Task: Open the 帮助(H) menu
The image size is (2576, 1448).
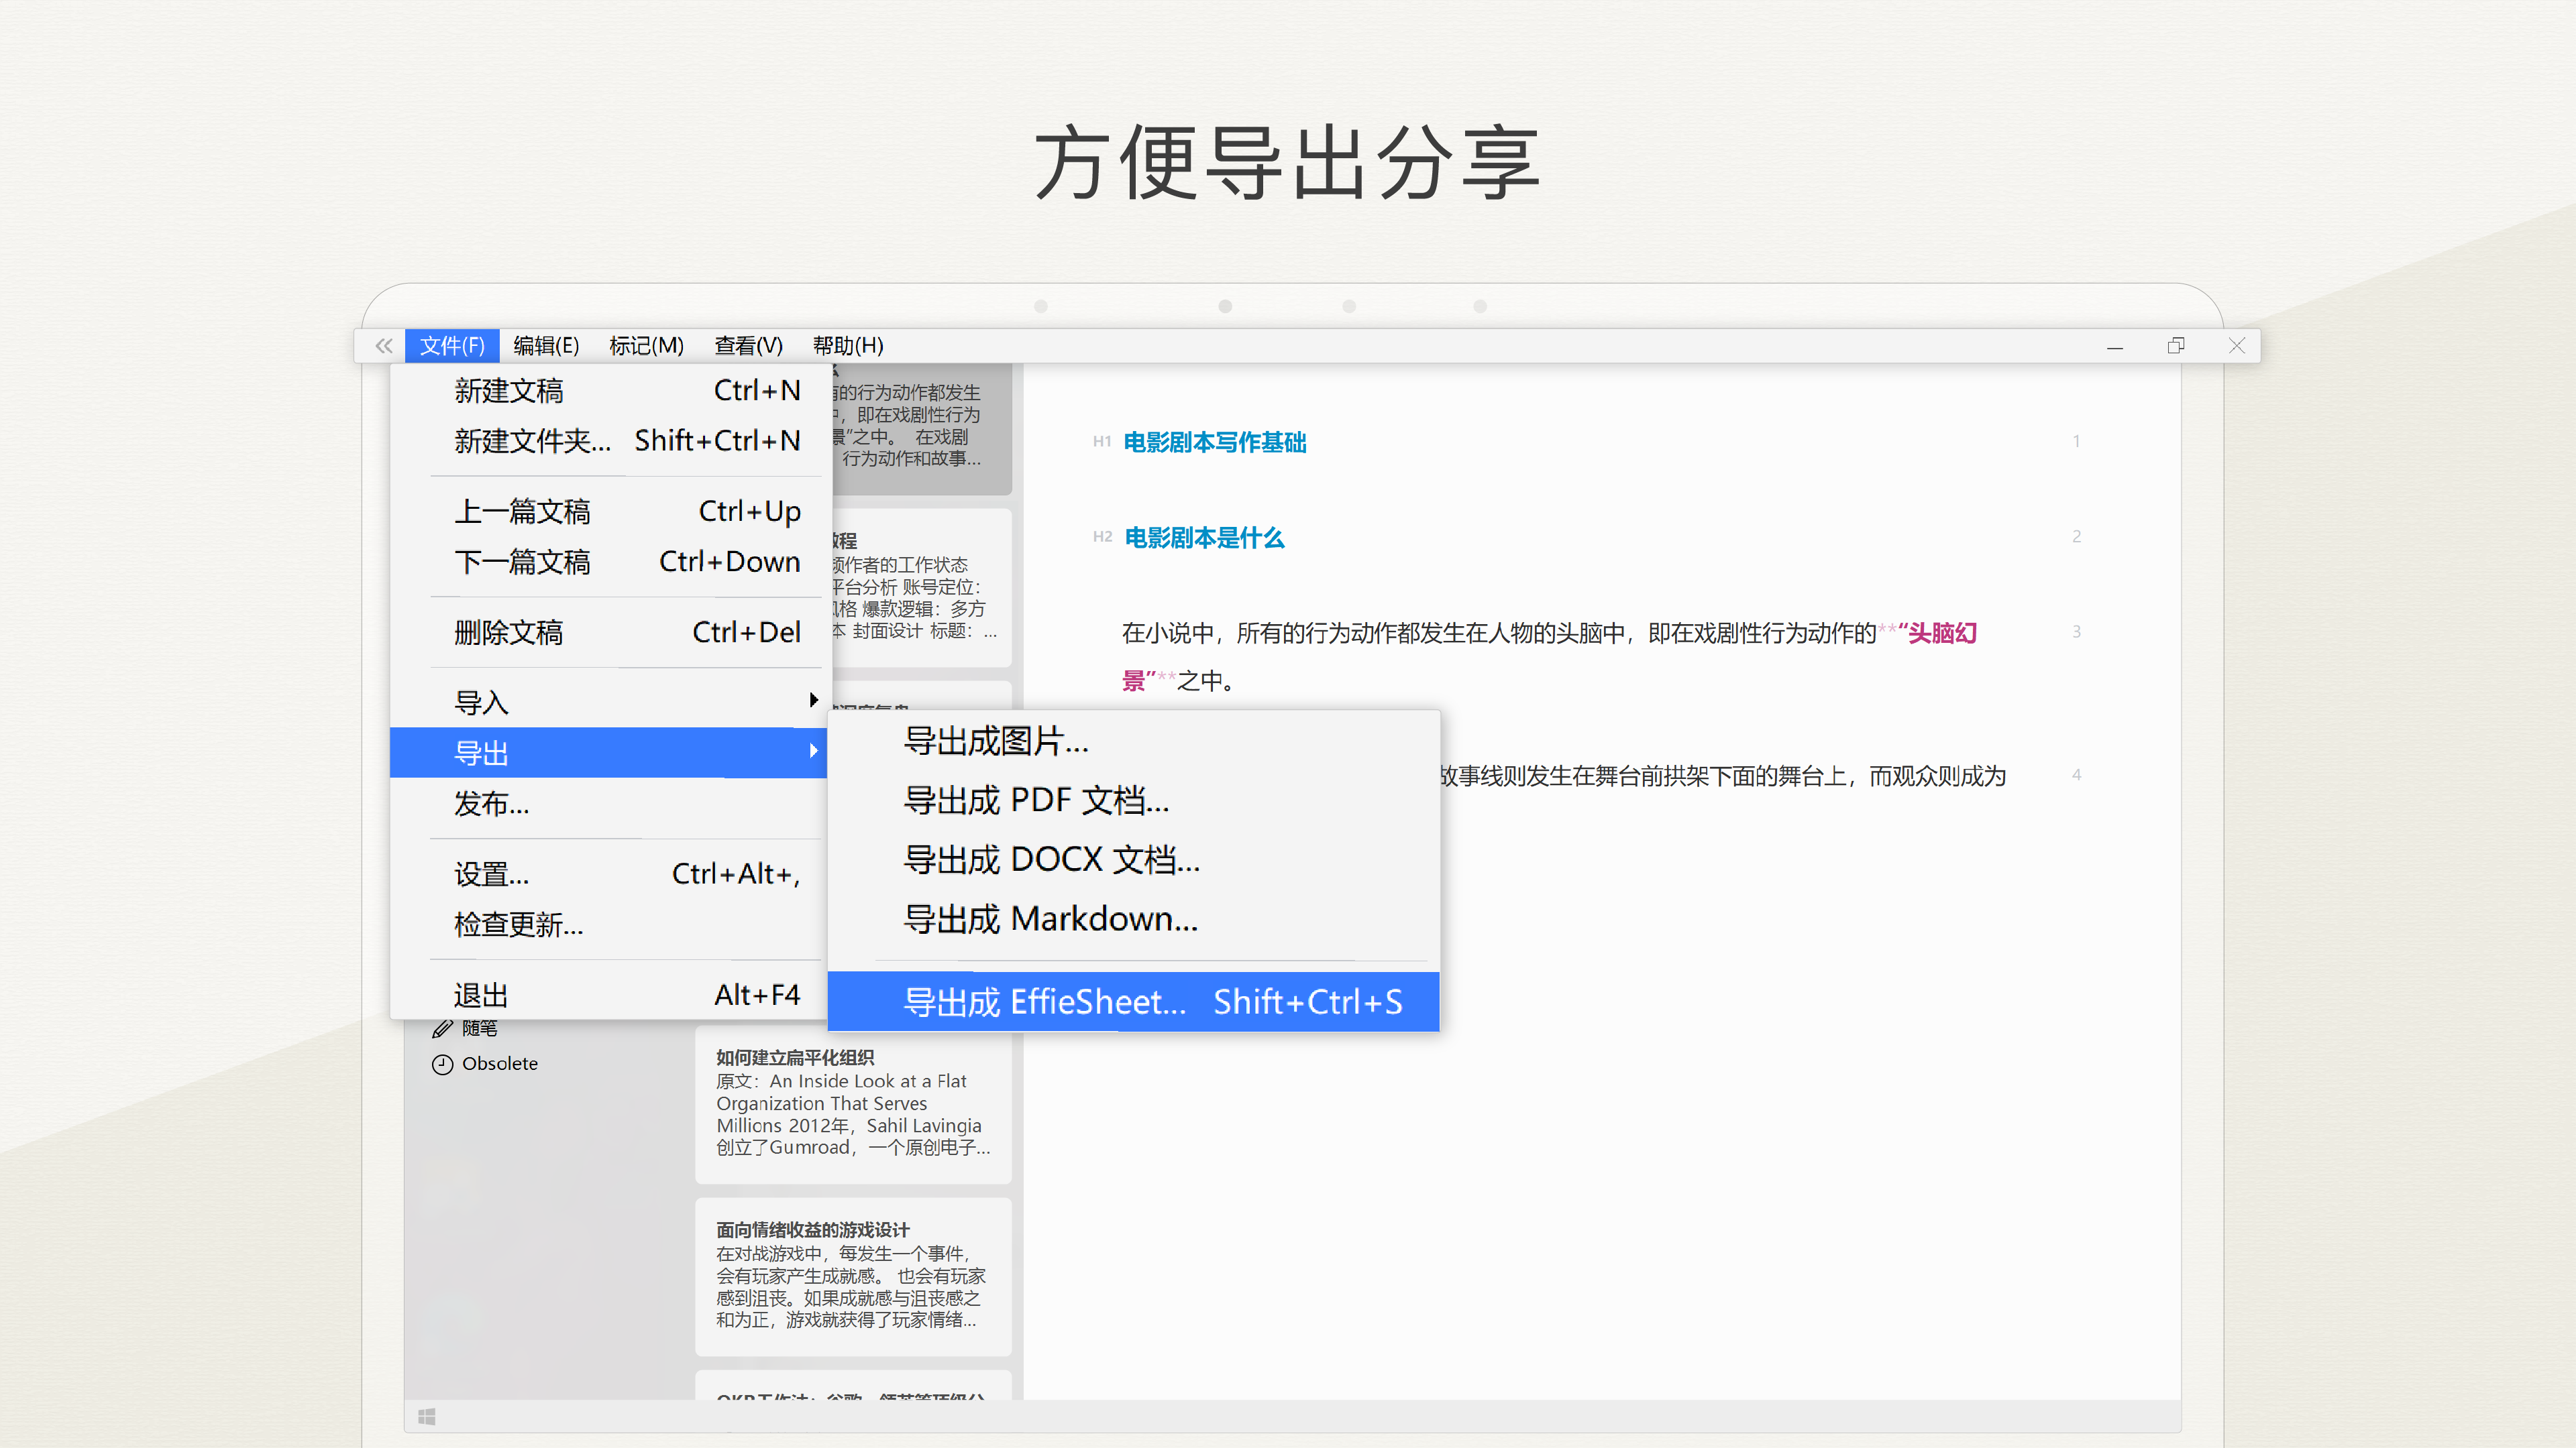Action: click(x=847, y=345)
